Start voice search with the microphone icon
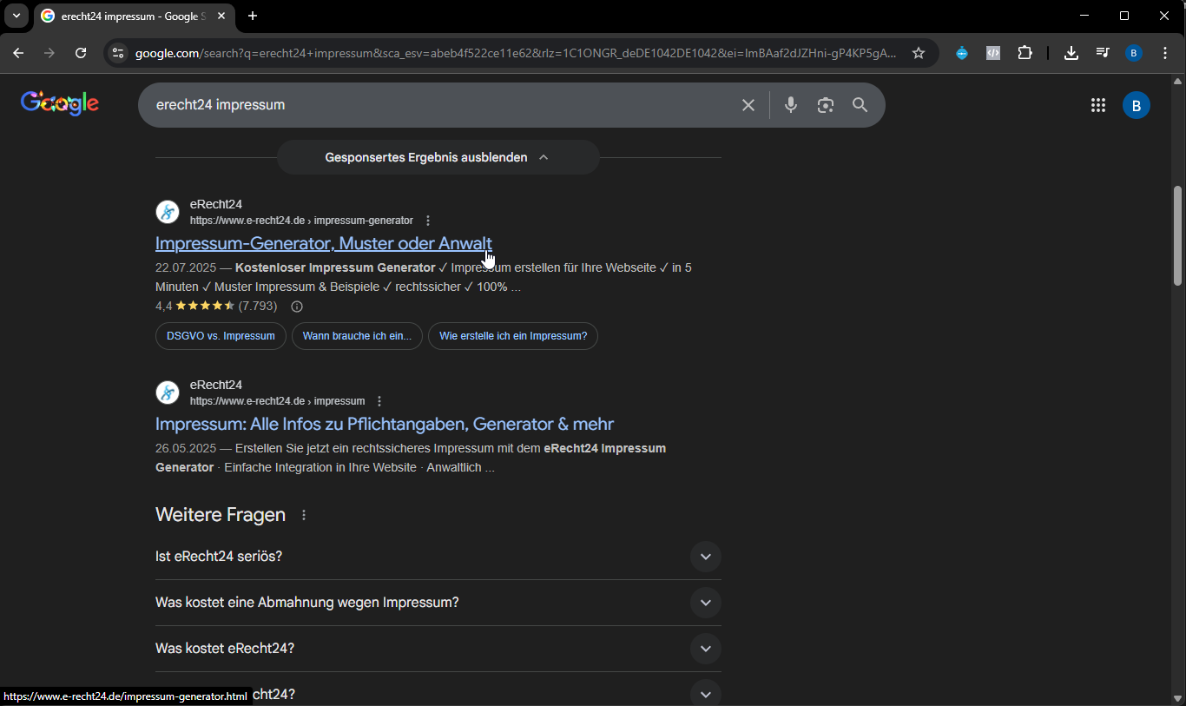The width and height of the screenshot is (1186, 706). [790, 105]
